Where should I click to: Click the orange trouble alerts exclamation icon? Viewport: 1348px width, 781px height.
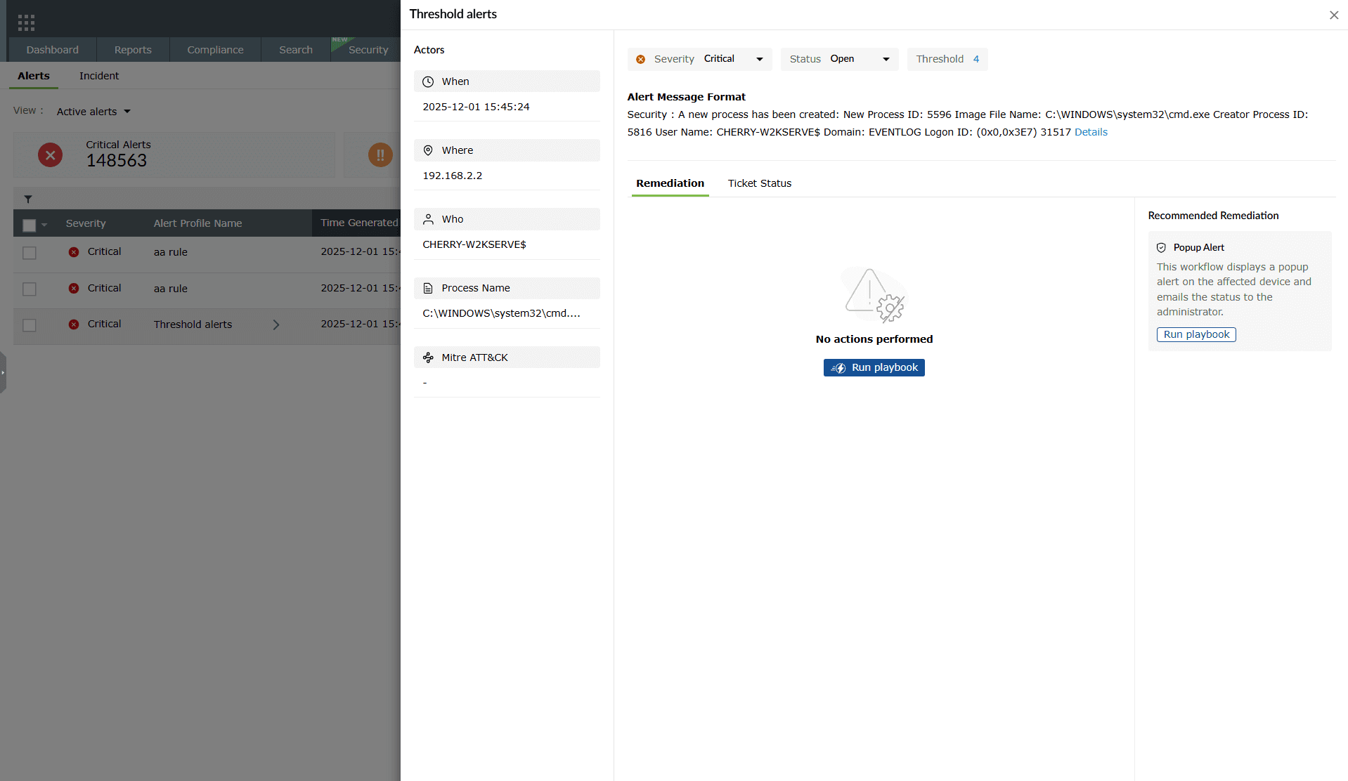pyautogui.click(x=380, y=155)
